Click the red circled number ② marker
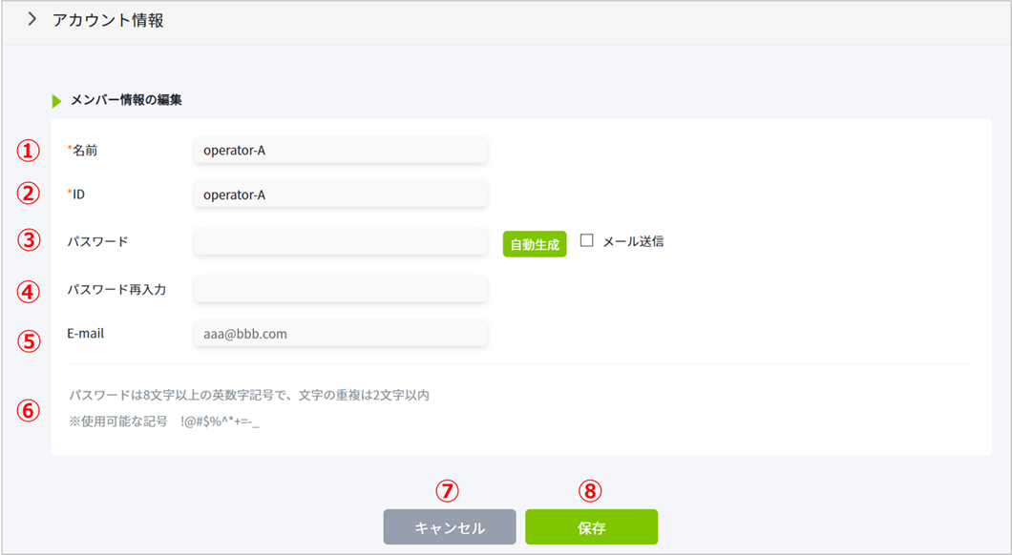The width and height of the screenshot is (1012, 555). click(x=31, y=195)
